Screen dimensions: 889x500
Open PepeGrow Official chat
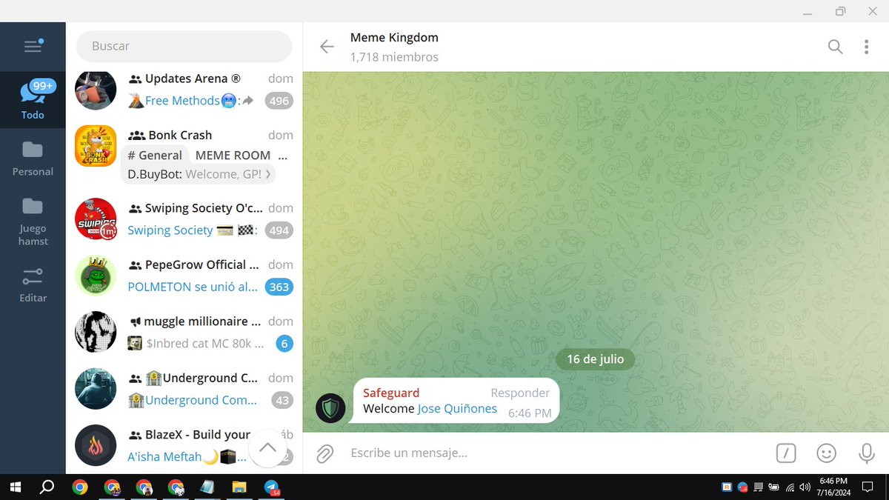tap(184, 276)
